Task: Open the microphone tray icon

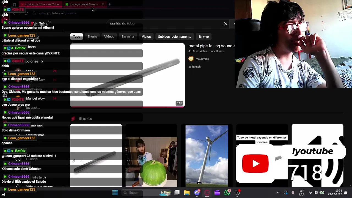Action: [x=293, y=193]
